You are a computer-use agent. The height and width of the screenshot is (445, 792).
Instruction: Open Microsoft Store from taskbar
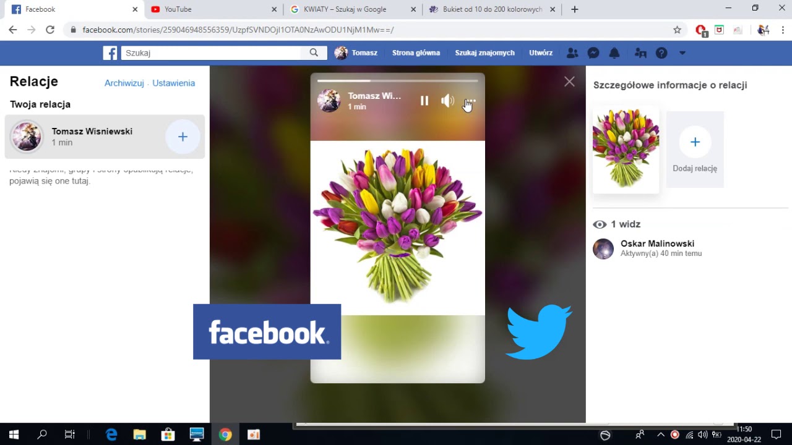click(x=168, y=434)
